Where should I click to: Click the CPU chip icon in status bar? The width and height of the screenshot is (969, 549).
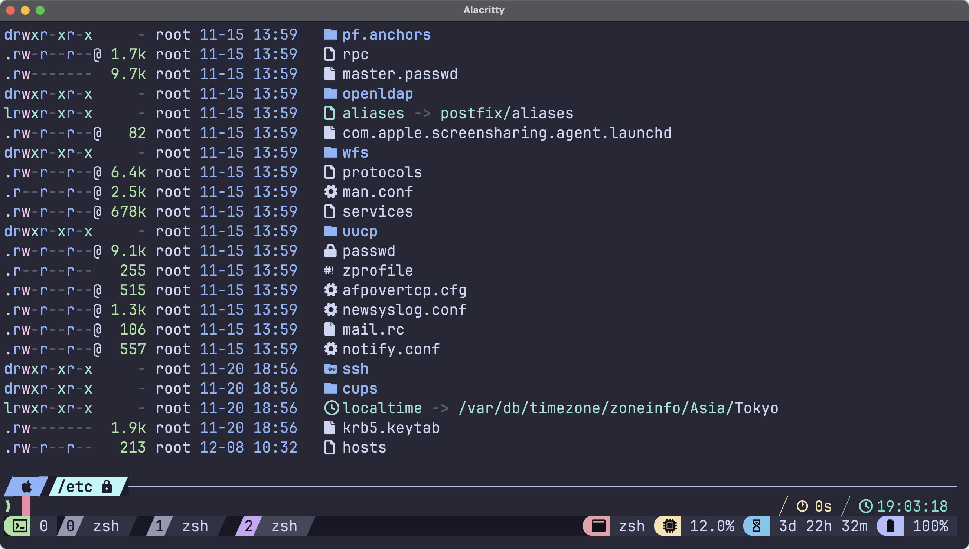[669, 526]
